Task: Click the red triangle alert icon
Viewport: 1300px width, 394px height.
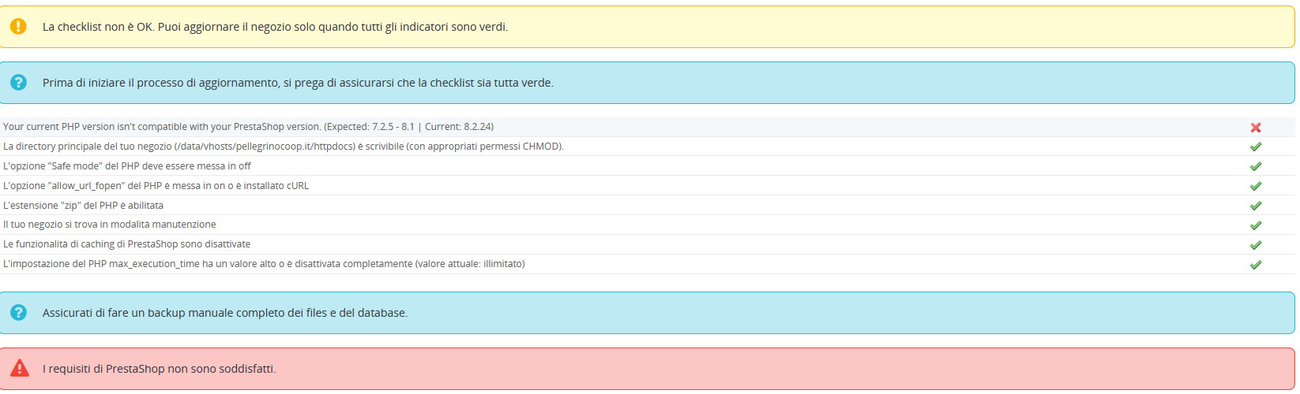Action: pyautogui.click(x=19, y=368)
